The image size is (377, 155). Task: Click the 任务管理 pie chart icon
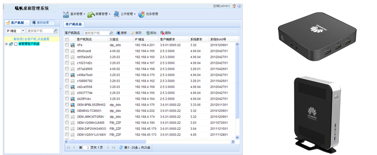pos(142,14)
